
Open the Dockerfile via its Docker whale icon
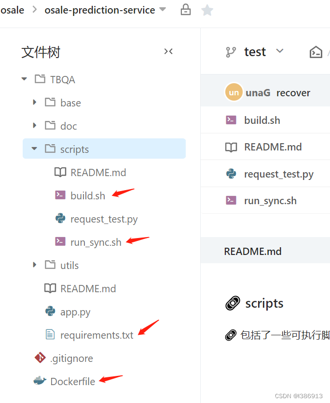[41, 381]
